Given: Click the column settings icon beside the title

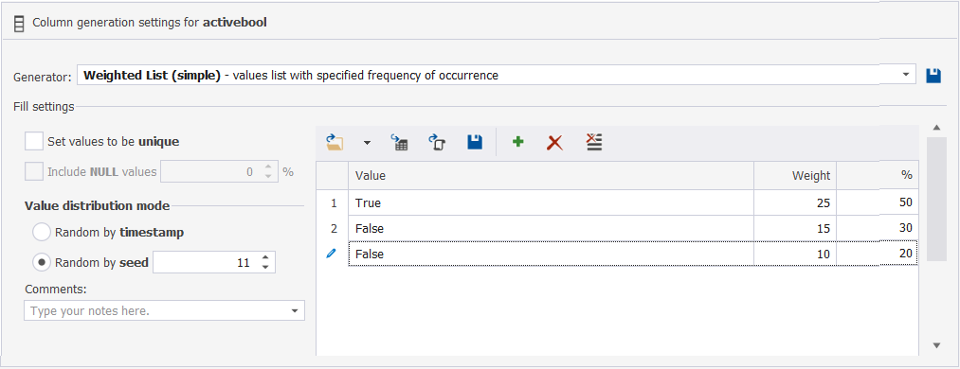Looking at the screenshot, I should point(19,24).
